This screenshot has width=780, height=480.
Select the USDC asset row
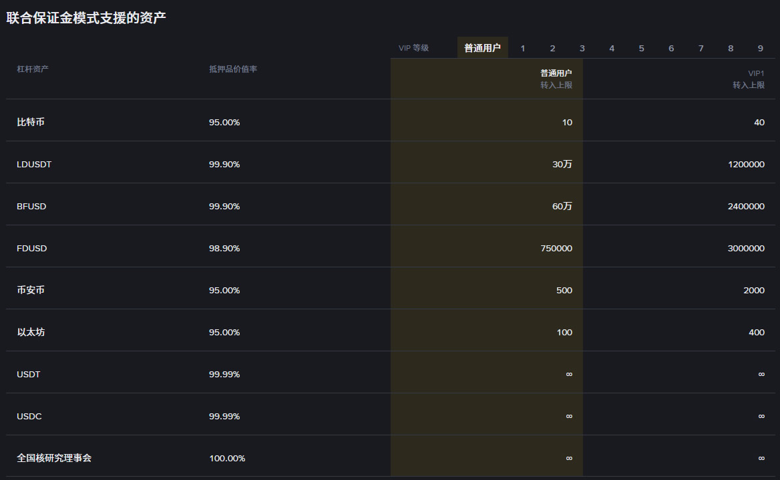coord(29,417)
